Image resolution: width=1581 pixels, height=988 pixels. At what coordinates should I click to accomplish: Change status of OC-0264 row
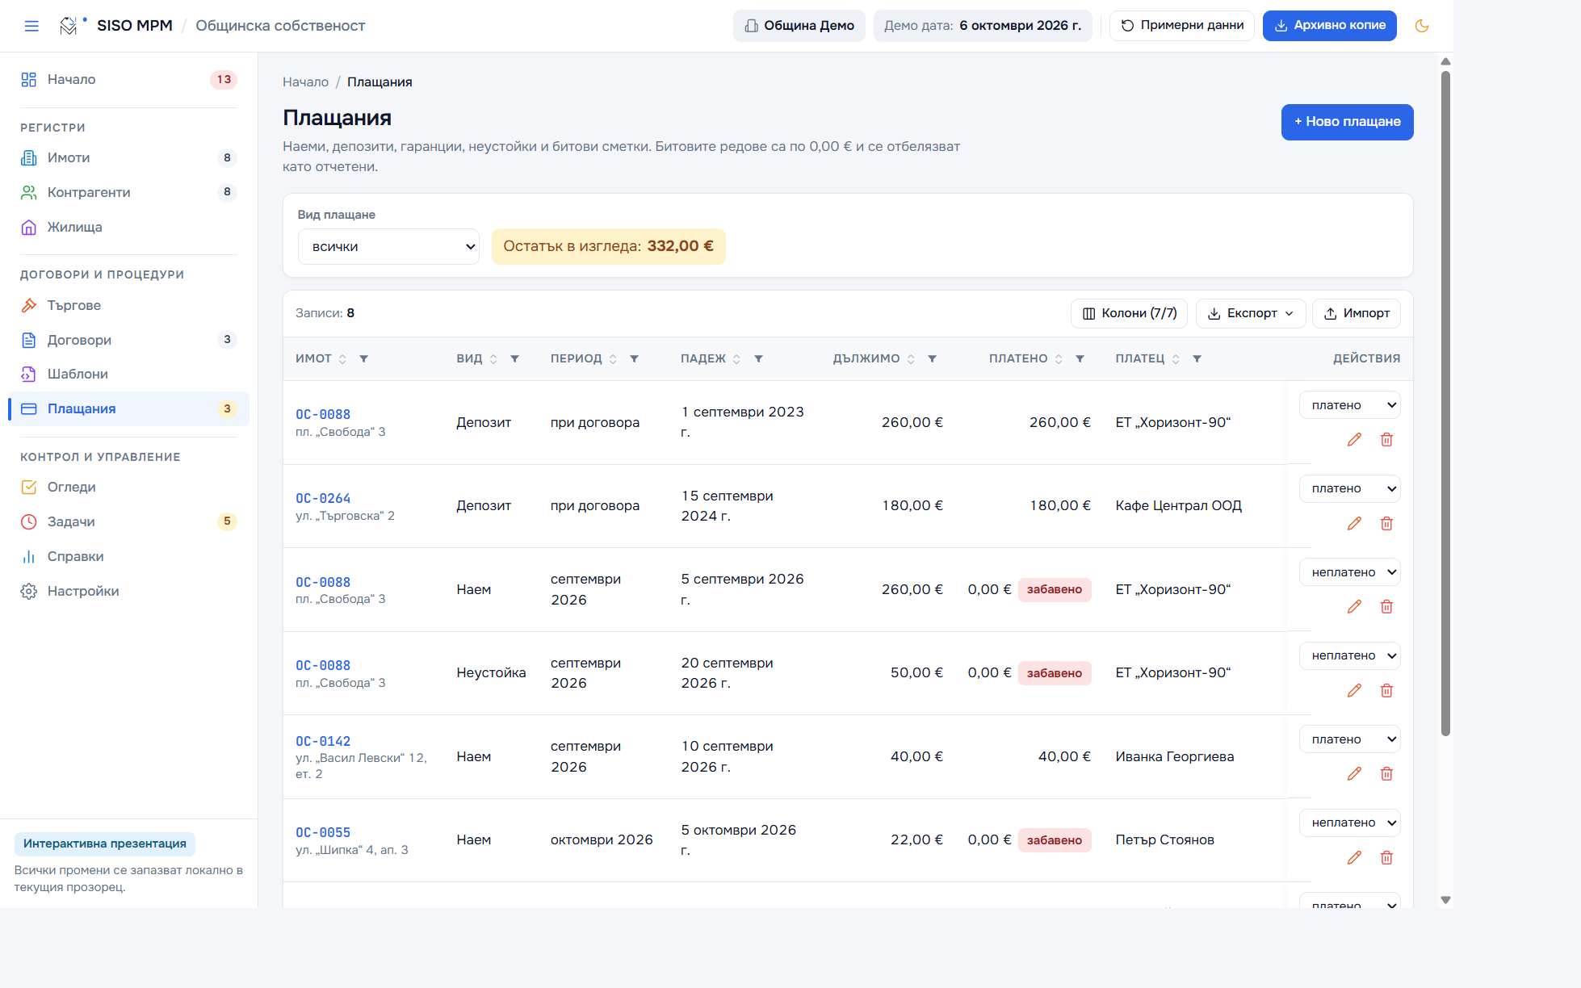pyautogui.click(x=1349, y=488)
